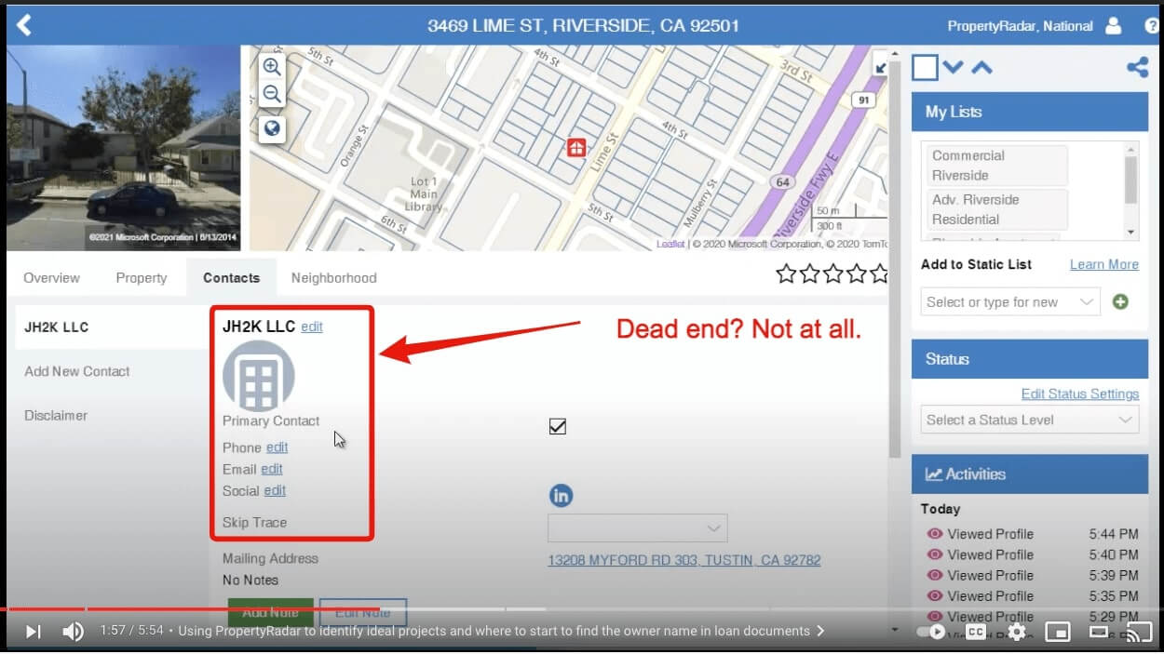1164x654 pixels.
Task: Go back using the white back arrow
Action: tap(24, 25)
